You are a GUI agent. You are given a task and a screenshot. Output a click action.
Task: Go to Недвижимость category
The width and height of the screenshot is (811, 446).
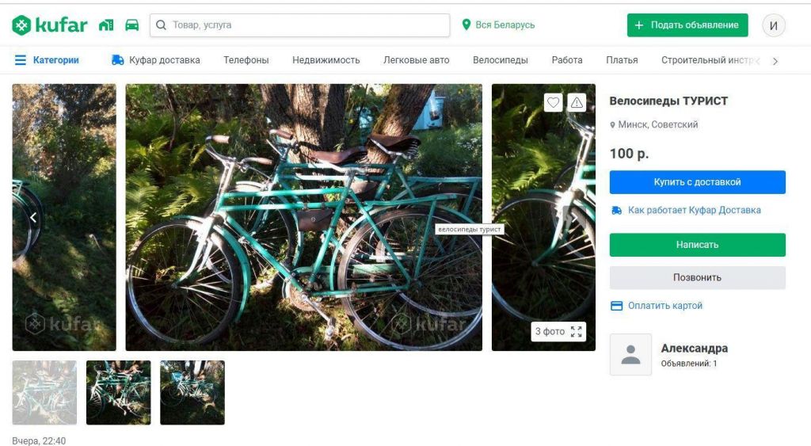pos(326,60)
